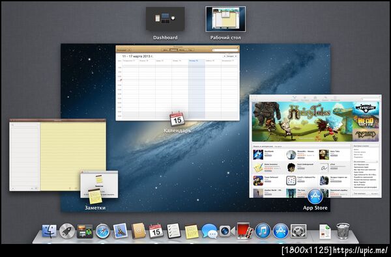Image resolution: width=391 pixels, height=257 pixels.
Task: Open the document stack in Dock
Action: pos(325,232)
